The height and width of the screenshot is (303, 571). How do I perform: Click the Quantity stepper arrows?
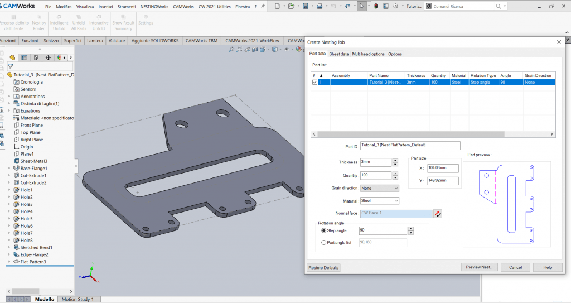coord(395,175)
